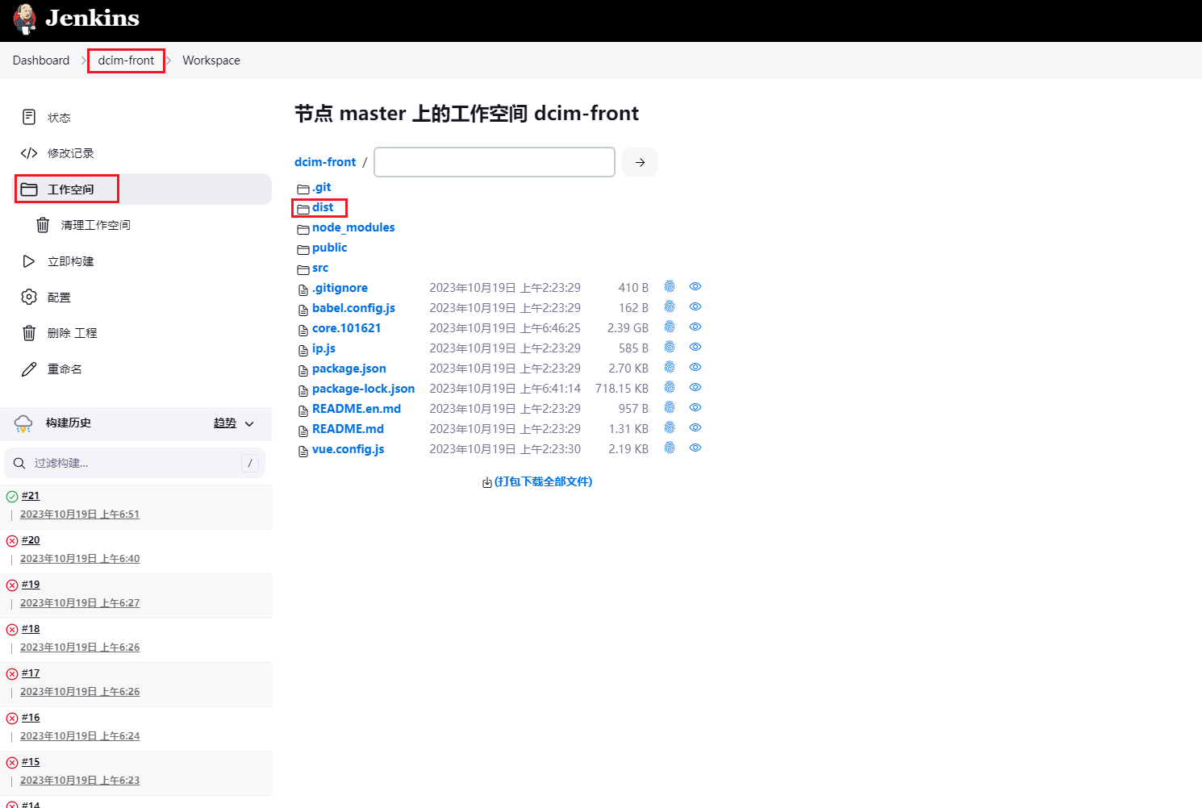Click the 删除 工程 trash icon
The image size is (1202, 808).
click(x=29, y=333)
